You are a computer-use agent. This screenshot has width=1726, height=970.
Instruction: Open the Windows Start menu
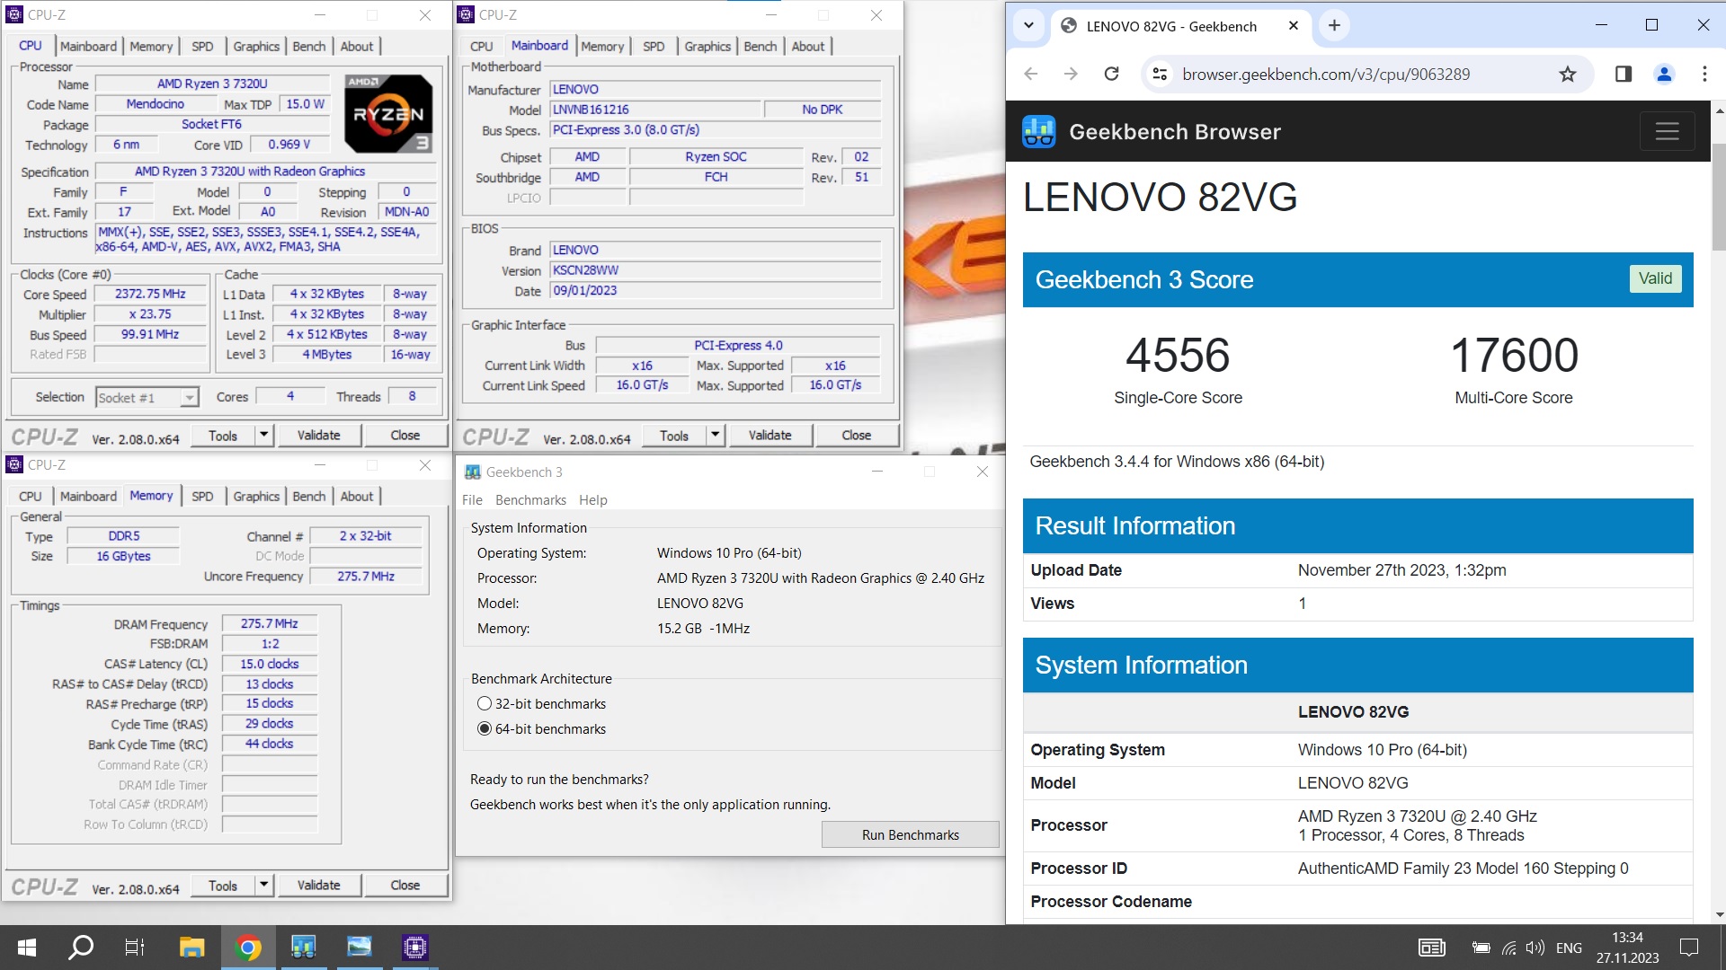coord(27,948)
